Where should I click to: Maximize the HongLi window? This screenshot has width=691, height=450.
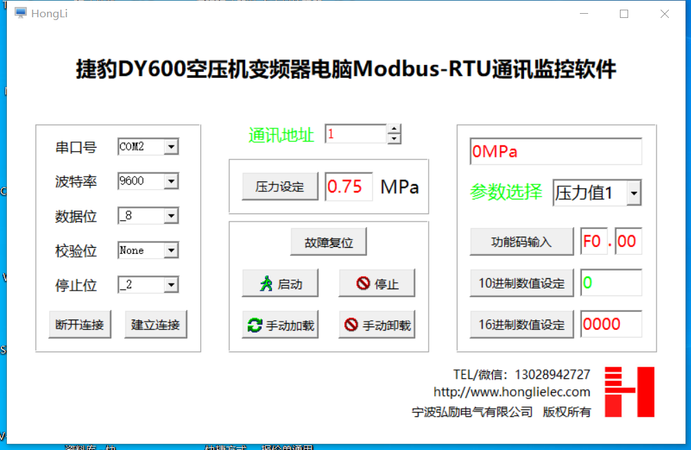(624, 14)
